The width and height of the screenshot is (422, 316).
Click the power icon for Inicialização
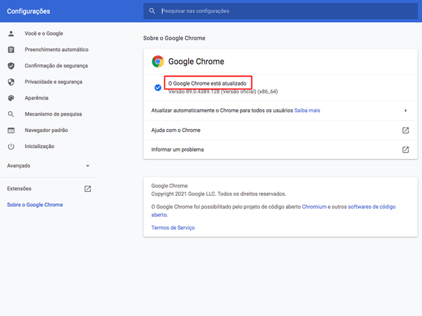click(11, 146)
